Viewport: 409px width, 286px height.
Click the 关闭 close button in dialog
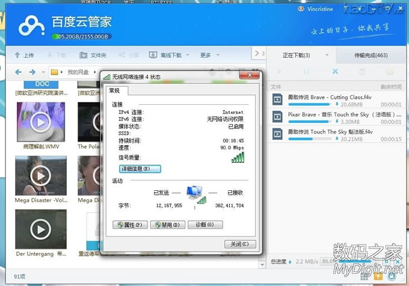coord(239,244)
